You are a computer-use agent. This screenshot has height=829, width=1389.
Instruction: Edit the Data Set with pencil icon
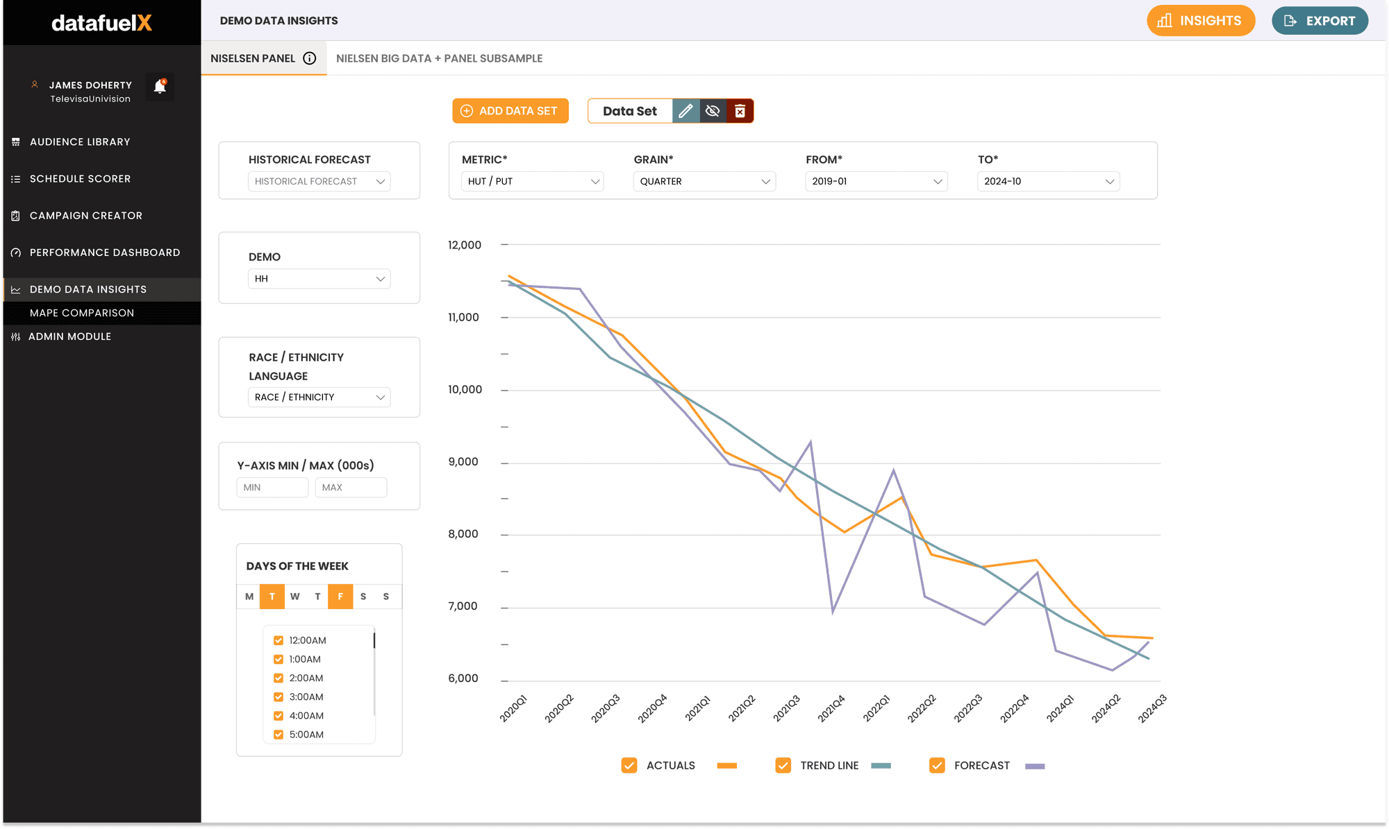click(685, 111)
